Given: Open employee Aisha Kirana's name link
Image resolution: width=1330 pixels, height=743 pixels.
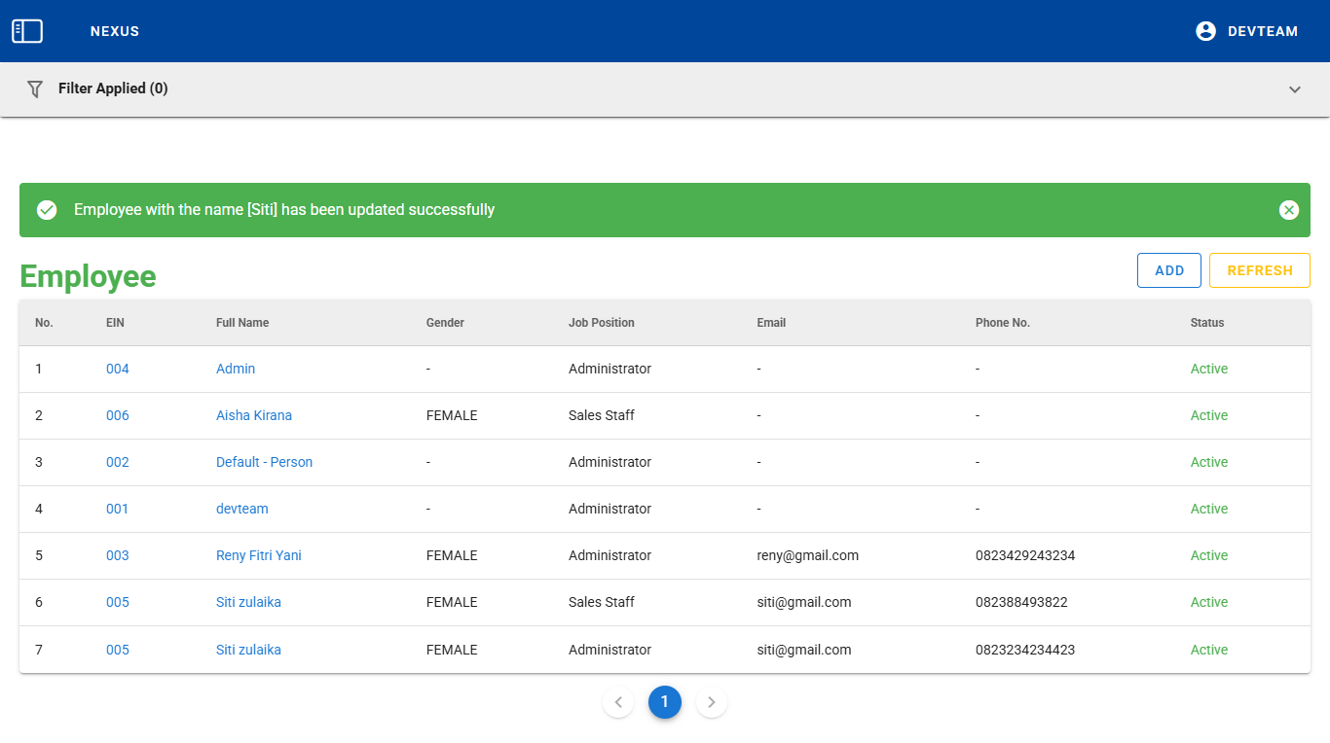Looking at the screenshot, I should click(253, 415).
